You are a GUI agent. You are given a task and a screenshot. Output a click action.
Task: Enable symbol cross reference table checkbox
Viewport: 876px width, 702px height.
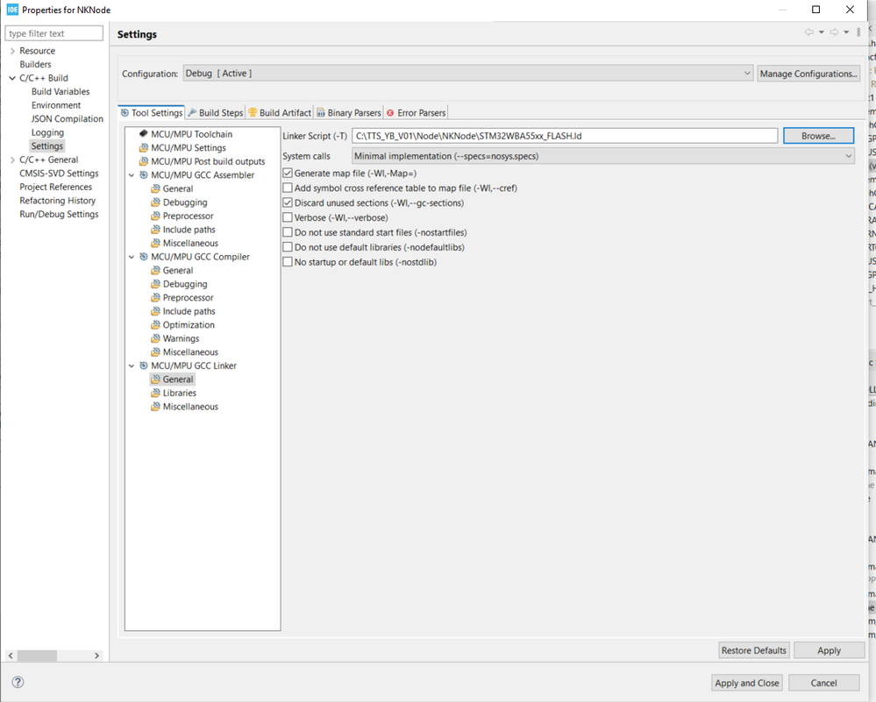click(288, 188)
